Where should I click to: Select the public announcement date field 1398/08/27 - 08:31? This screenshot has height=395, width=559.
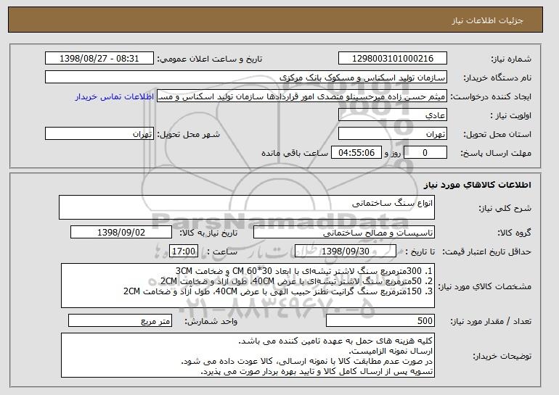(x=99, y=59)
